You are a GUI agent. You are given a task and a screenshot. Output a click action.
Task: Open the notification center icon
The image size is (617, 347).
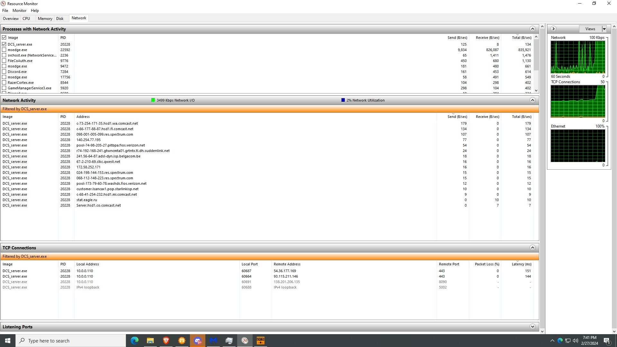coord(607,341)
